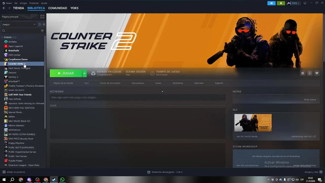Show Counter-Strike 2 game info icon
The width and height of the screenshot is (325, 183).
pos(310,73)
